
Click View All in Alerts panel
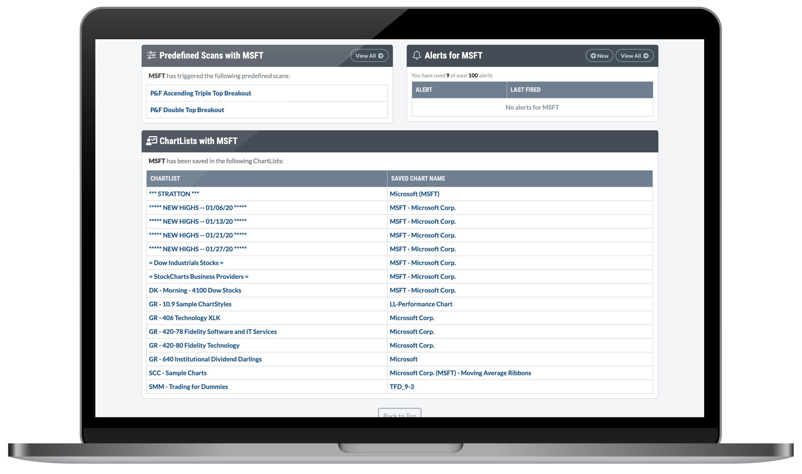pos(634,56)
